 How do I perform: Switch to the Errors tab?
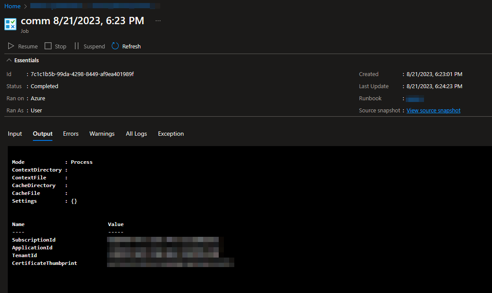coord(71,134)
